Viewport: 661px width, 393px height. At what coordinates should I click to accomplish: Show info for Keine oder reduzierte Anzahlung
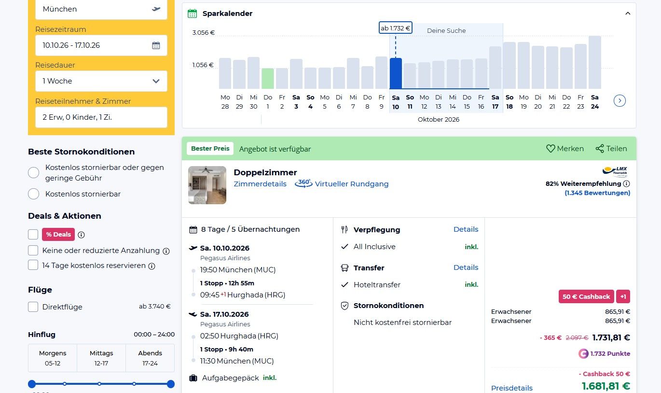[166, 251]
